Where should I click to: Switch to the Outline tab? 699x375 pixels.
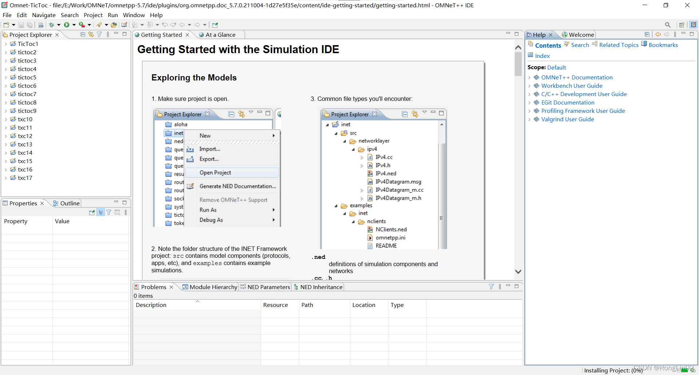tap(67, 203)
